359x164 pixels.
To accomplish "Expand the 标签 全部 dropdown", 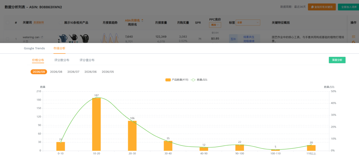I will pyautogui.click(x=248, y=22).
